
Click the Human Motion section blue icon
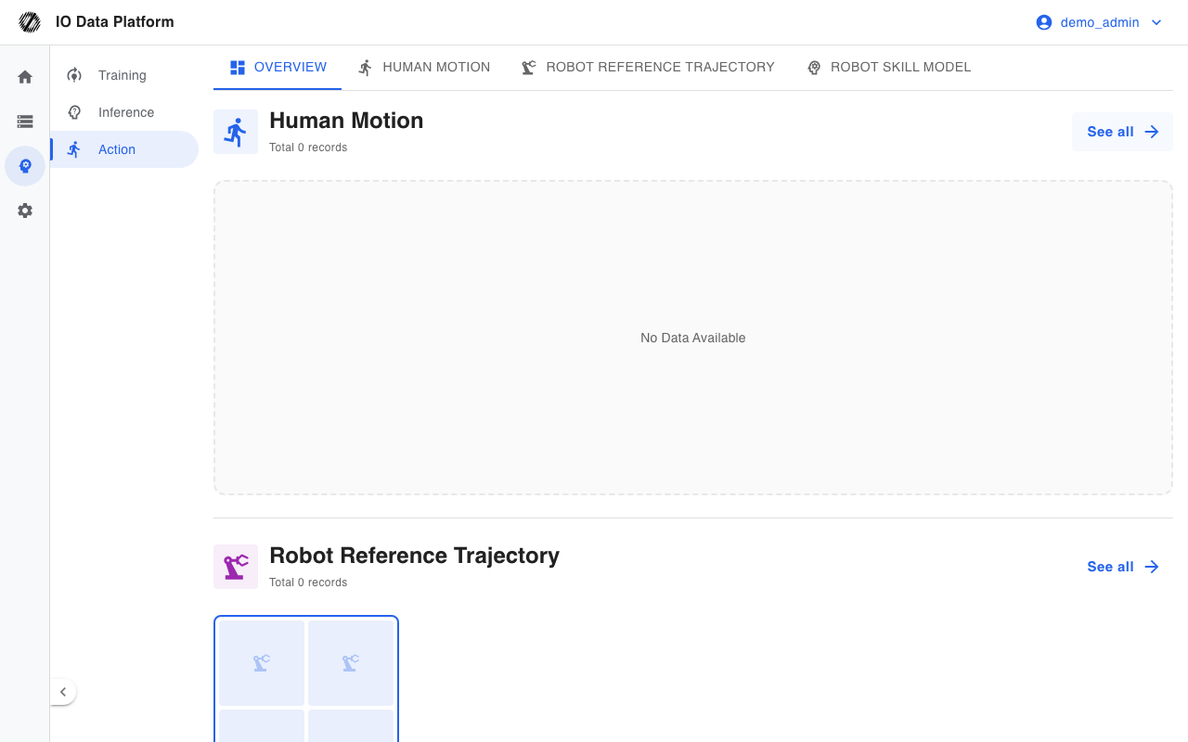pos(236,132)
